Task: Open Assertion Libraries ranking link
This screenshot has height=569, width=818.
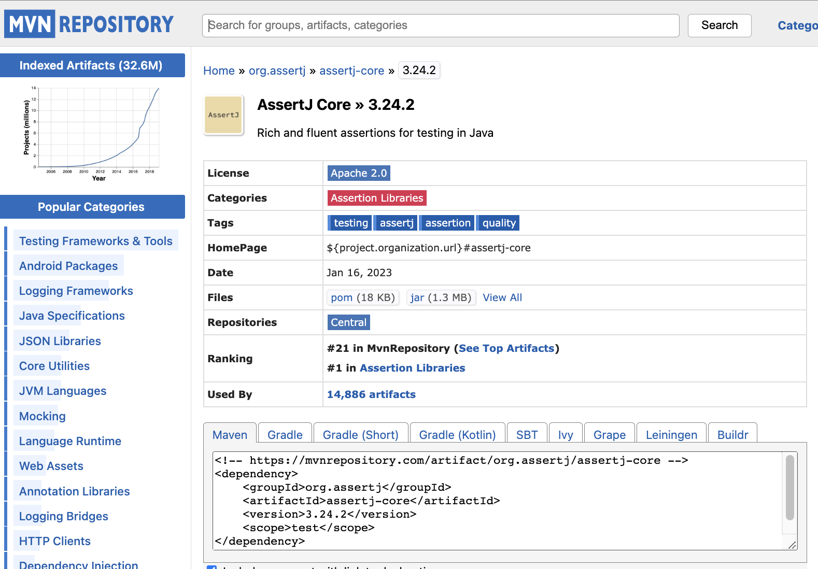Action: coord(413,368)
